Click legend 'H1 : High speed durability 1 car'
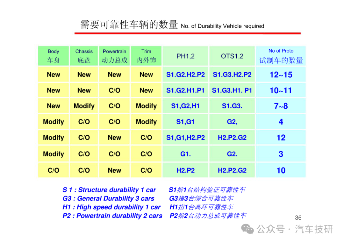This screenshot has width=344, height=243. 111,207
